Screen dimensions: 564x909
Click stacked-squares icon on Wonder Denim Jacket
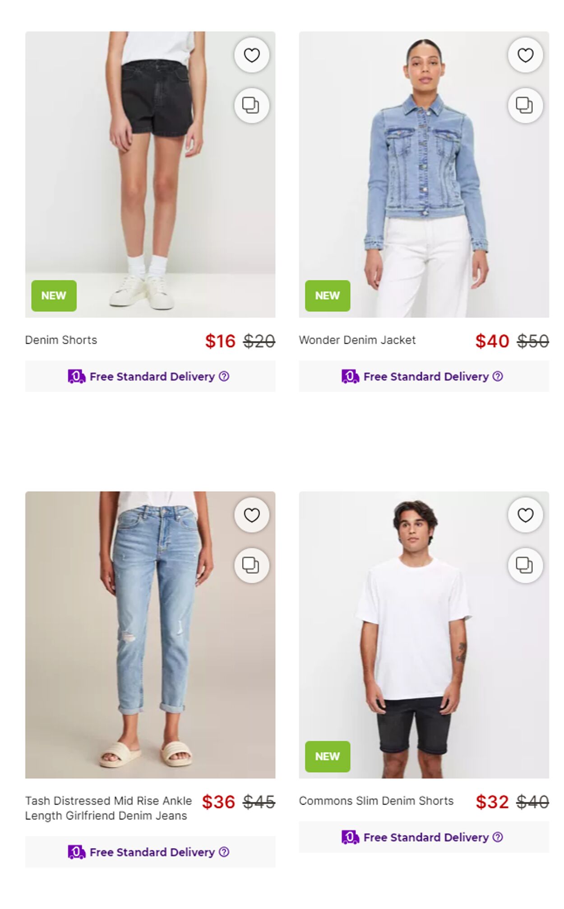[x=525, y=105]
